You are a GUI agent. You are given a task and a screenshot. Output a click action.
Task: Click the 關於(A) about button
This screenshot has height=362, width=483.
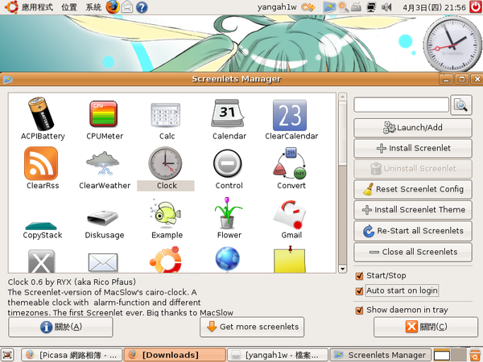60,327
